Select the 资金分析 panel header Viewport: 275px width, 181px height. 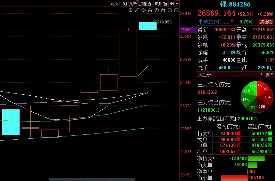(206, 75)
